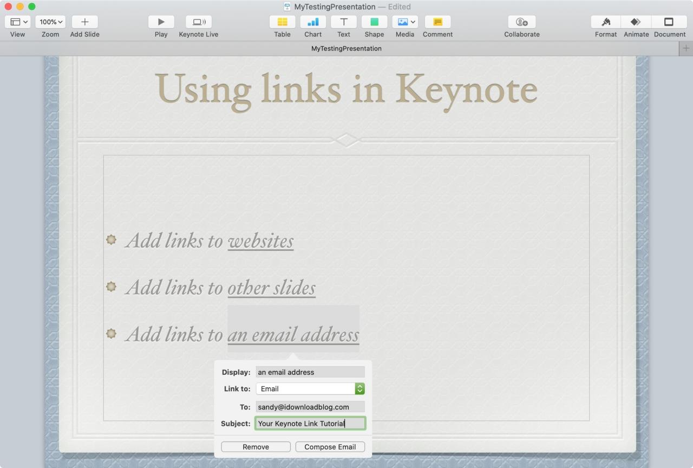
Task: Insert a Table using the toolbar icon
Action: tap(282, 22)
